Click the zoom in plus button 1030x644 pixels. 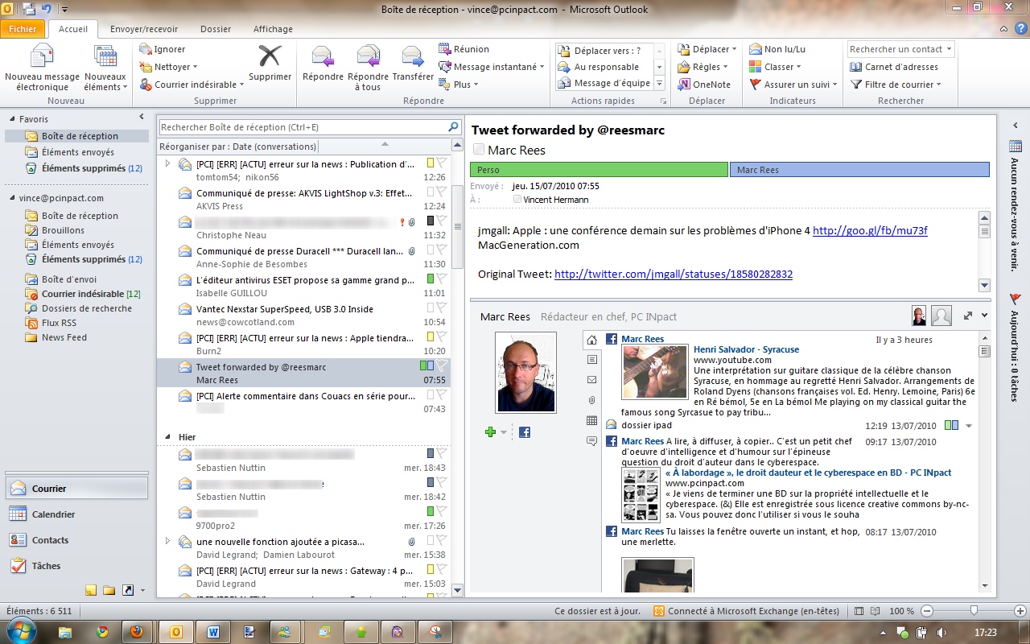(x=1020, y=611)
